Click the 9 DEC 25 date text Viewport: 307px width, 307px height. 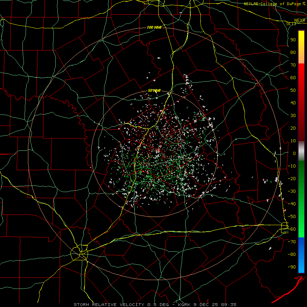(206, 305)
